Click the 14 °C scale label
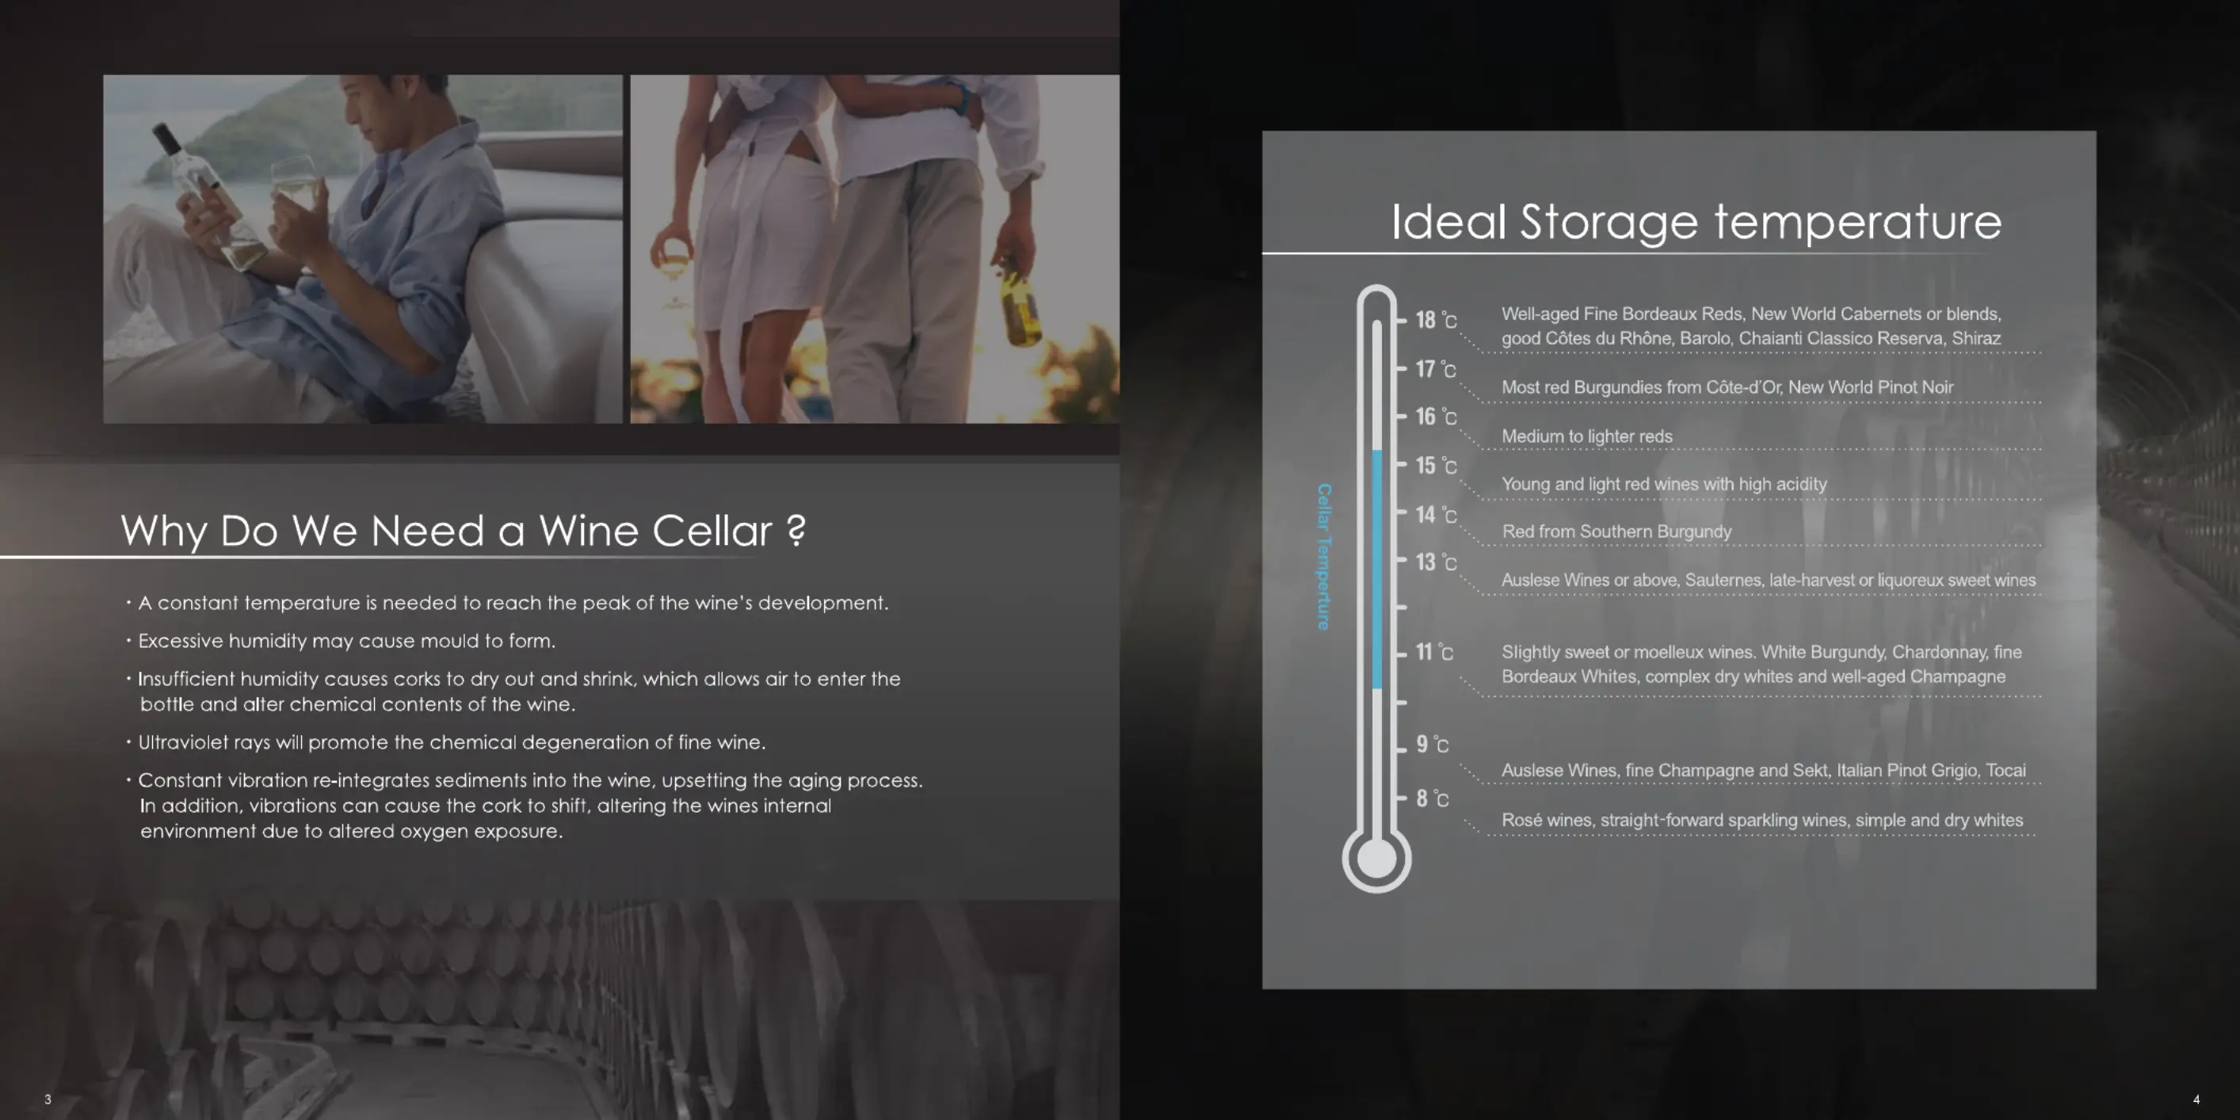The height and width of the screenshot is (1120, 2240). [1436, 515]
